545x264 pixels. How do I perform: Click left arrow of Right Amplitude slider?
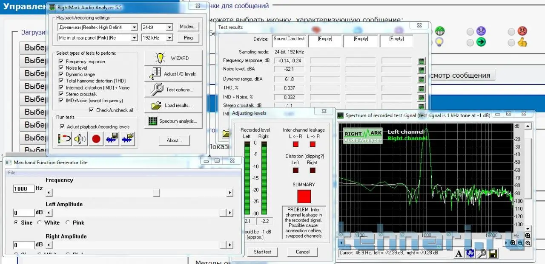tap(49, 245)
